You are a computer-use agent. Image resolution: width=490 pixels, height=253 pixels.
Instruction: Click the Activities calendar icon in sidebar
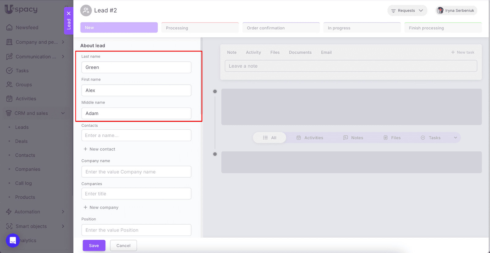9,99
